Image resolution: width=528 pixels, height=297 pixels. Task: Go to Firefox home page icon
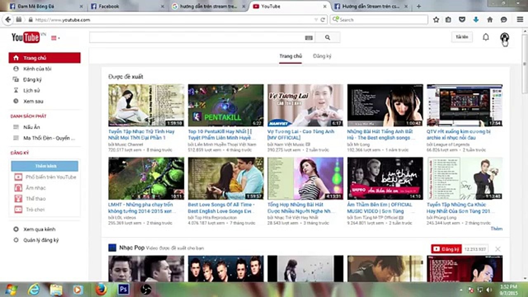pyautogui.click(x=490, y=19)
